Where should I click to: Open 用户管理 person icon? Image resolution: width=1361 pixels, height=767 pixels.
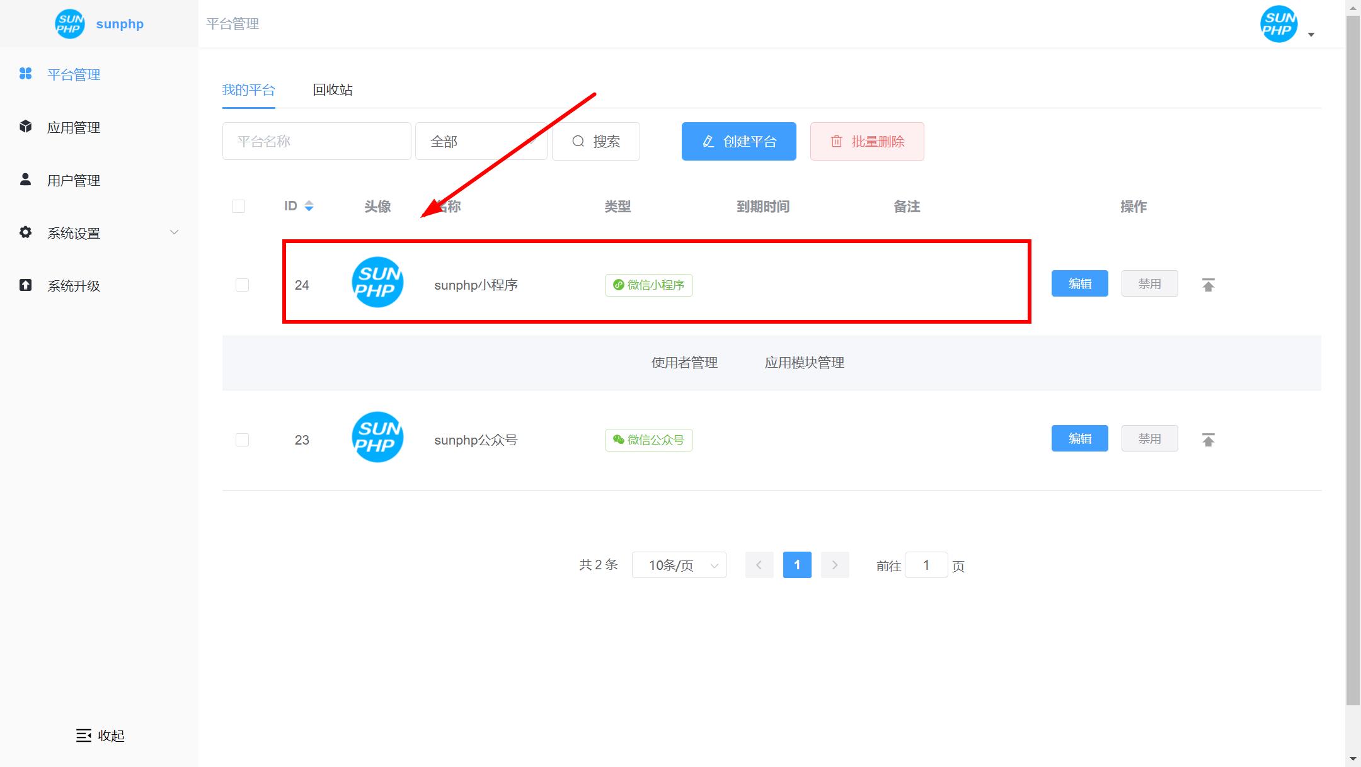pos(25,179)
